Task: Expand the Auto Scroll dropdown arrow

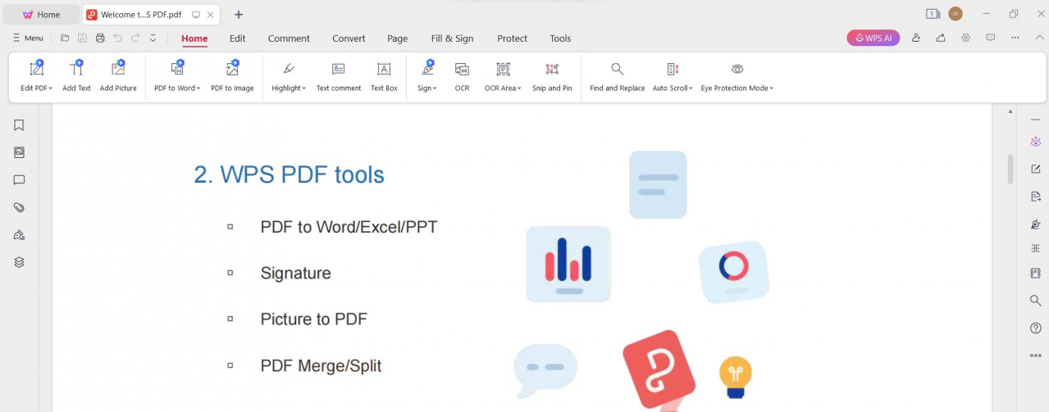Action: tap(691, 88)
